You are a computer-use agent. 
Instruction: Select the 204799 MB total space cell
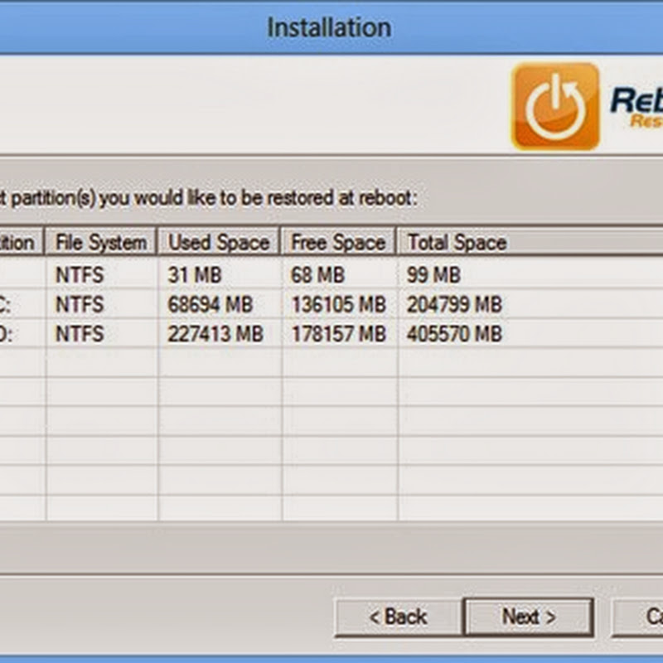[454, 304]
